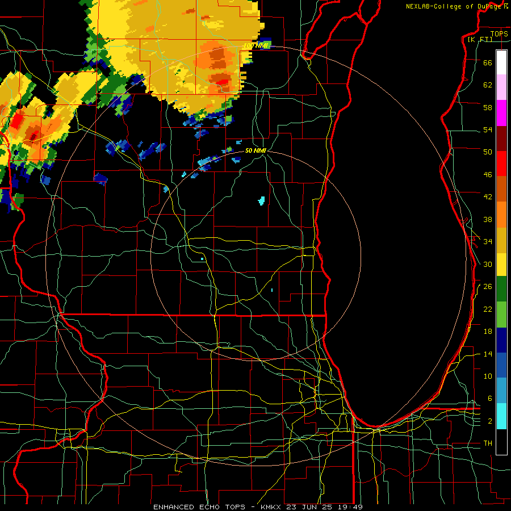
Task: Click the legend value "2"
Action: coord(490,421)
